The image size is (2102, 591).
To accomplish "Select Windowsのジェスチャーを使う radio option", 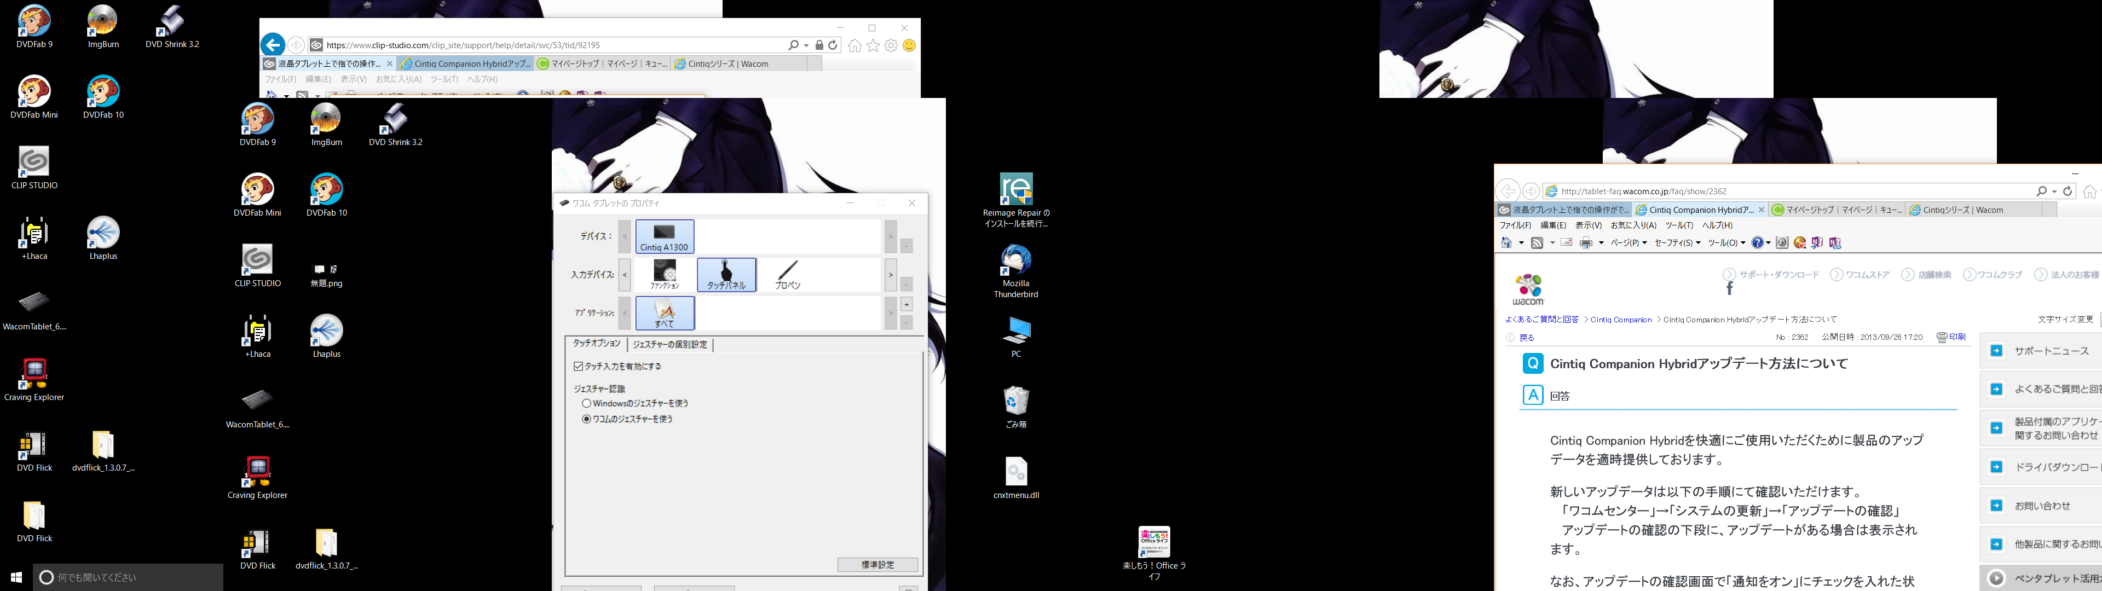I will coord(586,403).
